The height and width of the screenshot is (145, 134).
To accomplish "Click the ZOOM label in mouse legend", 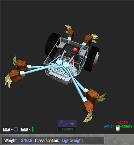I will tap(124, 123).
